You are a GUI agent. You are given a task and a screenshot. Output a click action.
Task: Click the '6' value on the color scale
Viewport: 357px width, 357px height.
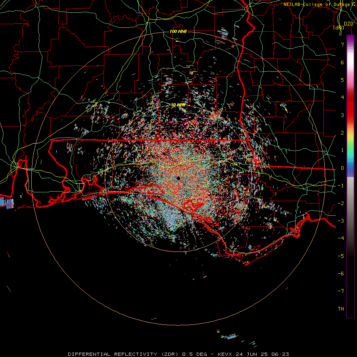pyautogui.click(x=342, y=62)
